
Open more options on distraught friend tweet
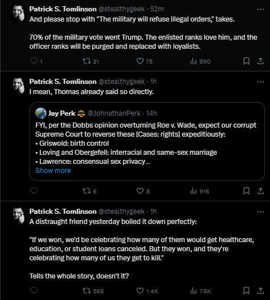(x=260, y=212)
